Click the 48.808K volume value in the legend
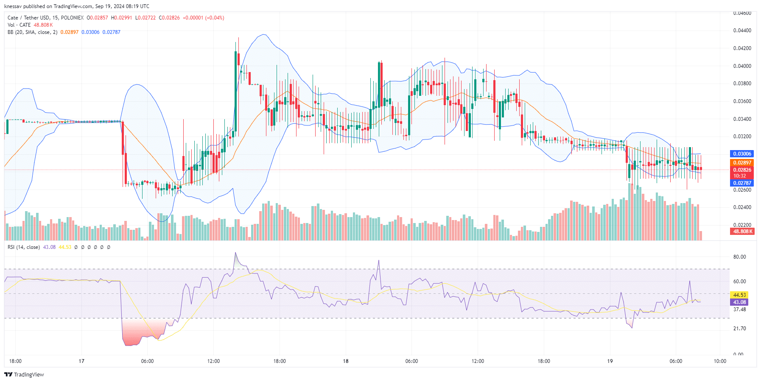Image resolution: width=761 pixels, height=382 pixels. (43, 25)
